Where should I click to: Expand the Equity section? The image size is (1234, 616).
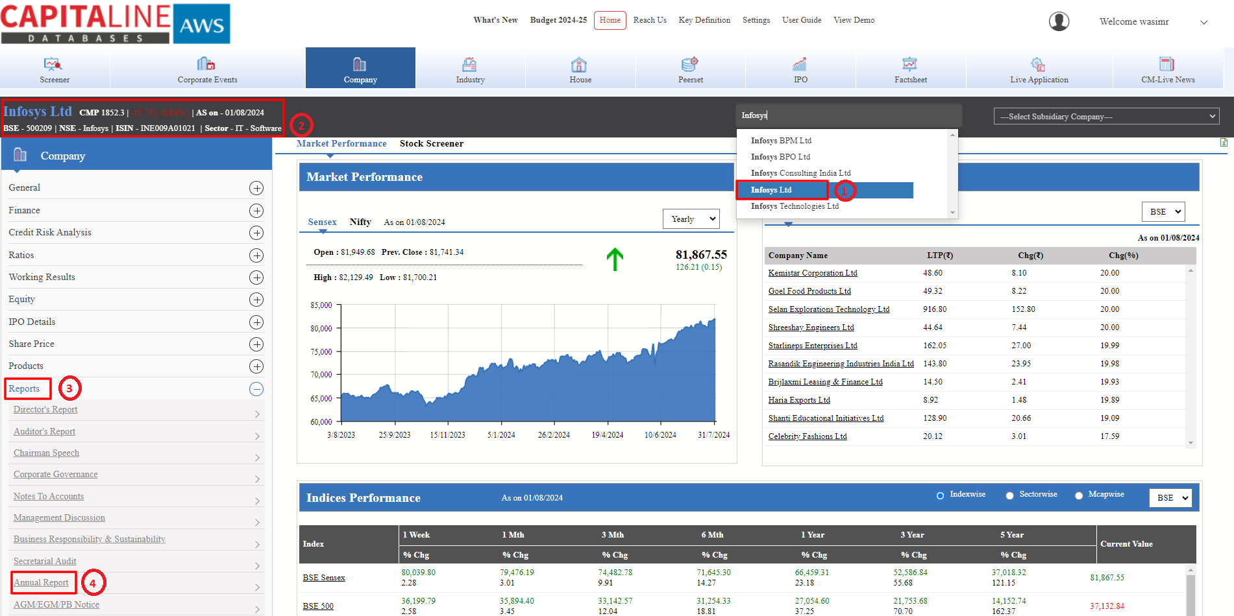tap(256, 300)
